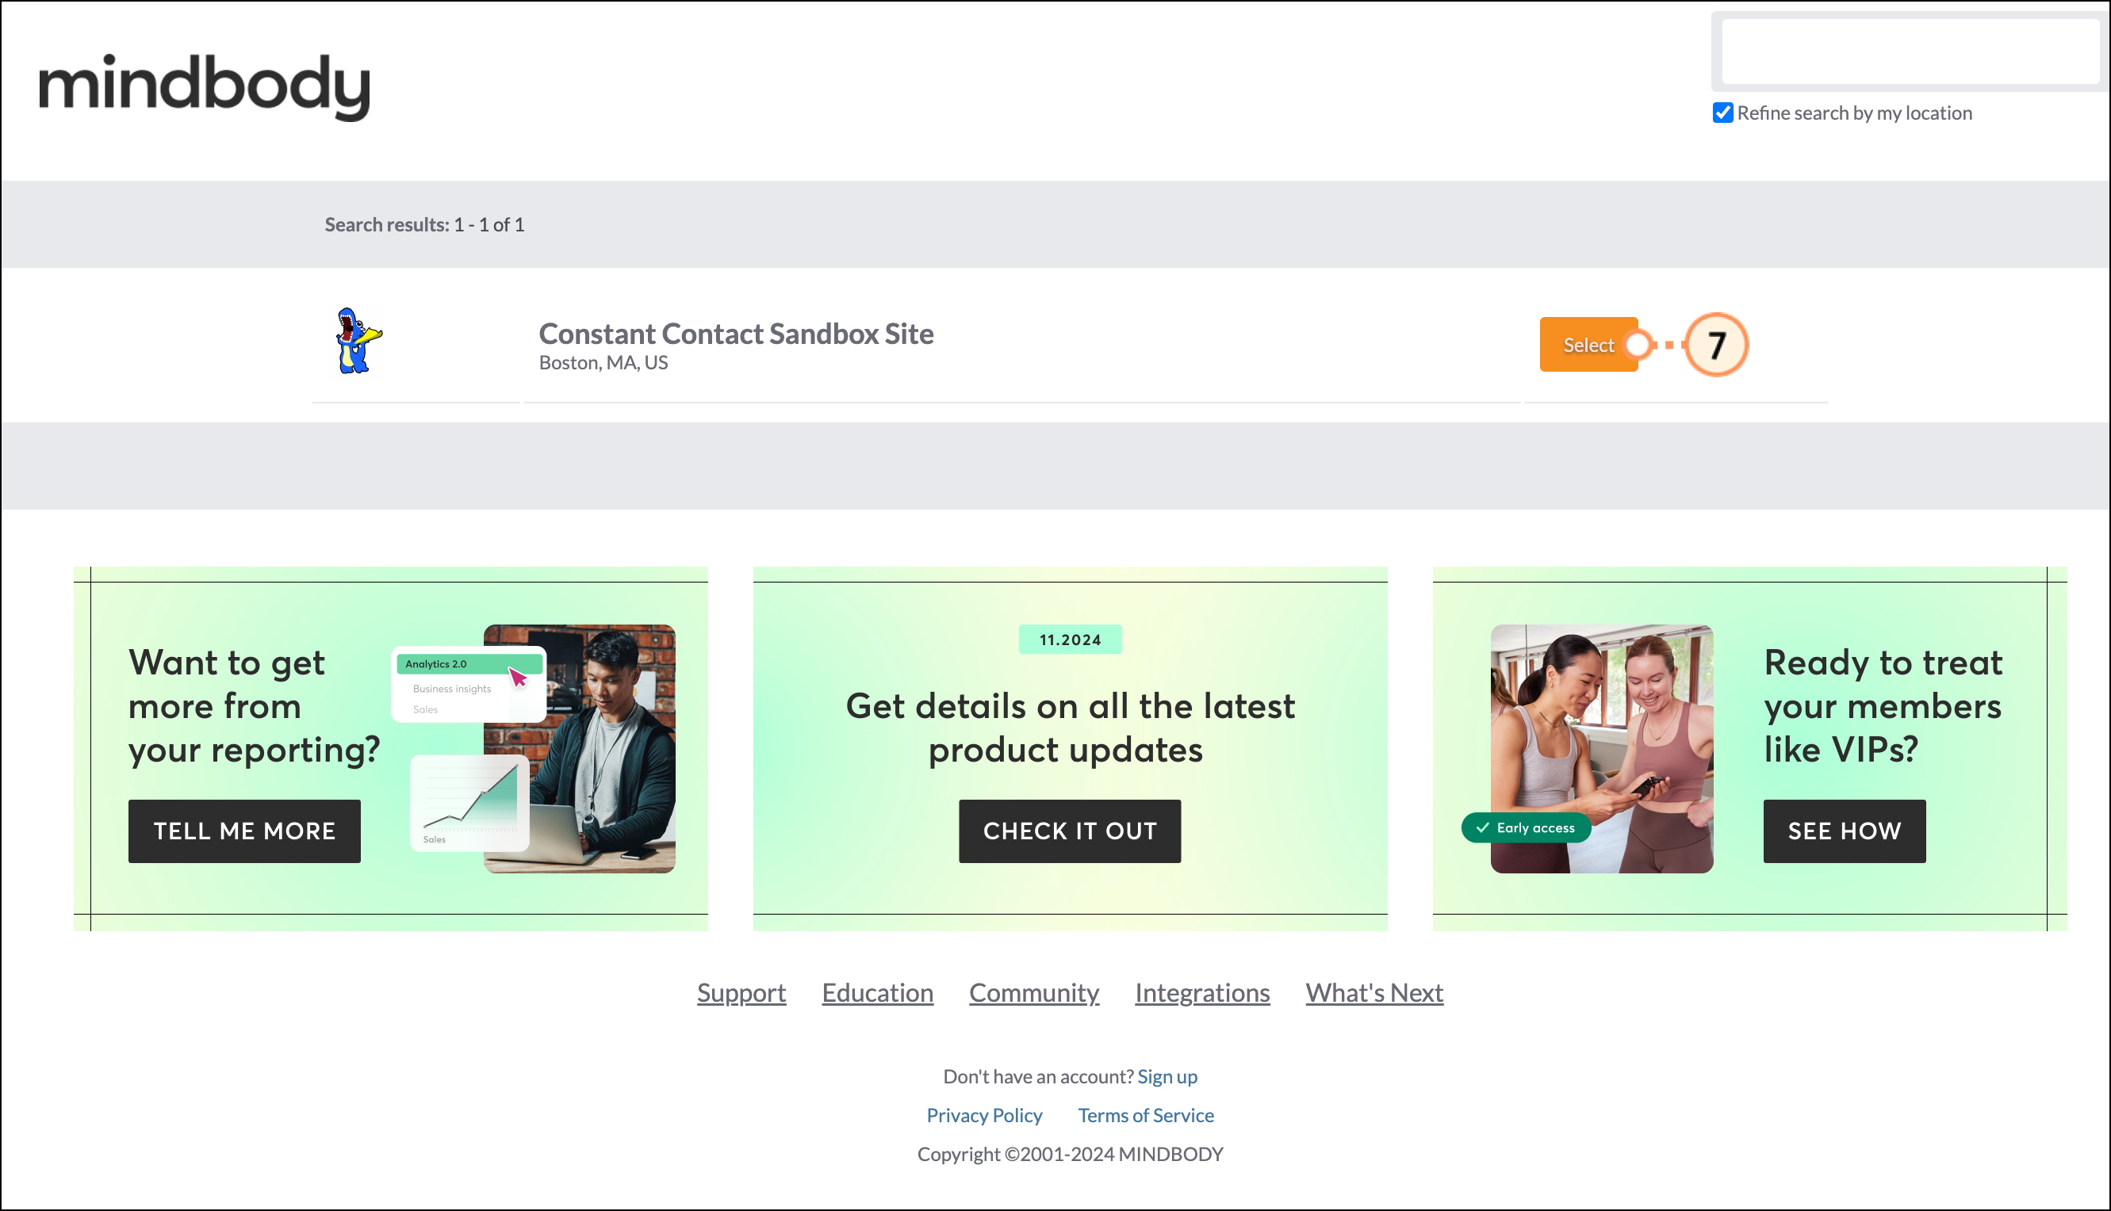Open the Education footer link
Image resolution: width=2111 pixels, height=1211 pixels.
click(877, 992)
